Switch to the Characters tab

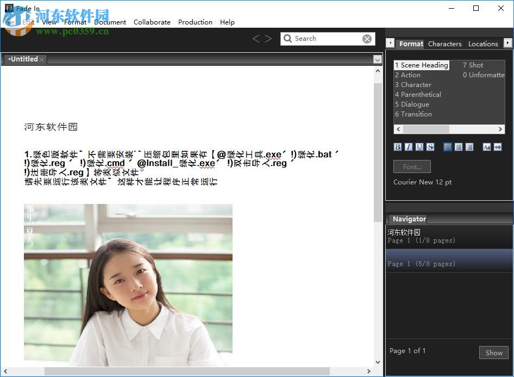(444, 44)
